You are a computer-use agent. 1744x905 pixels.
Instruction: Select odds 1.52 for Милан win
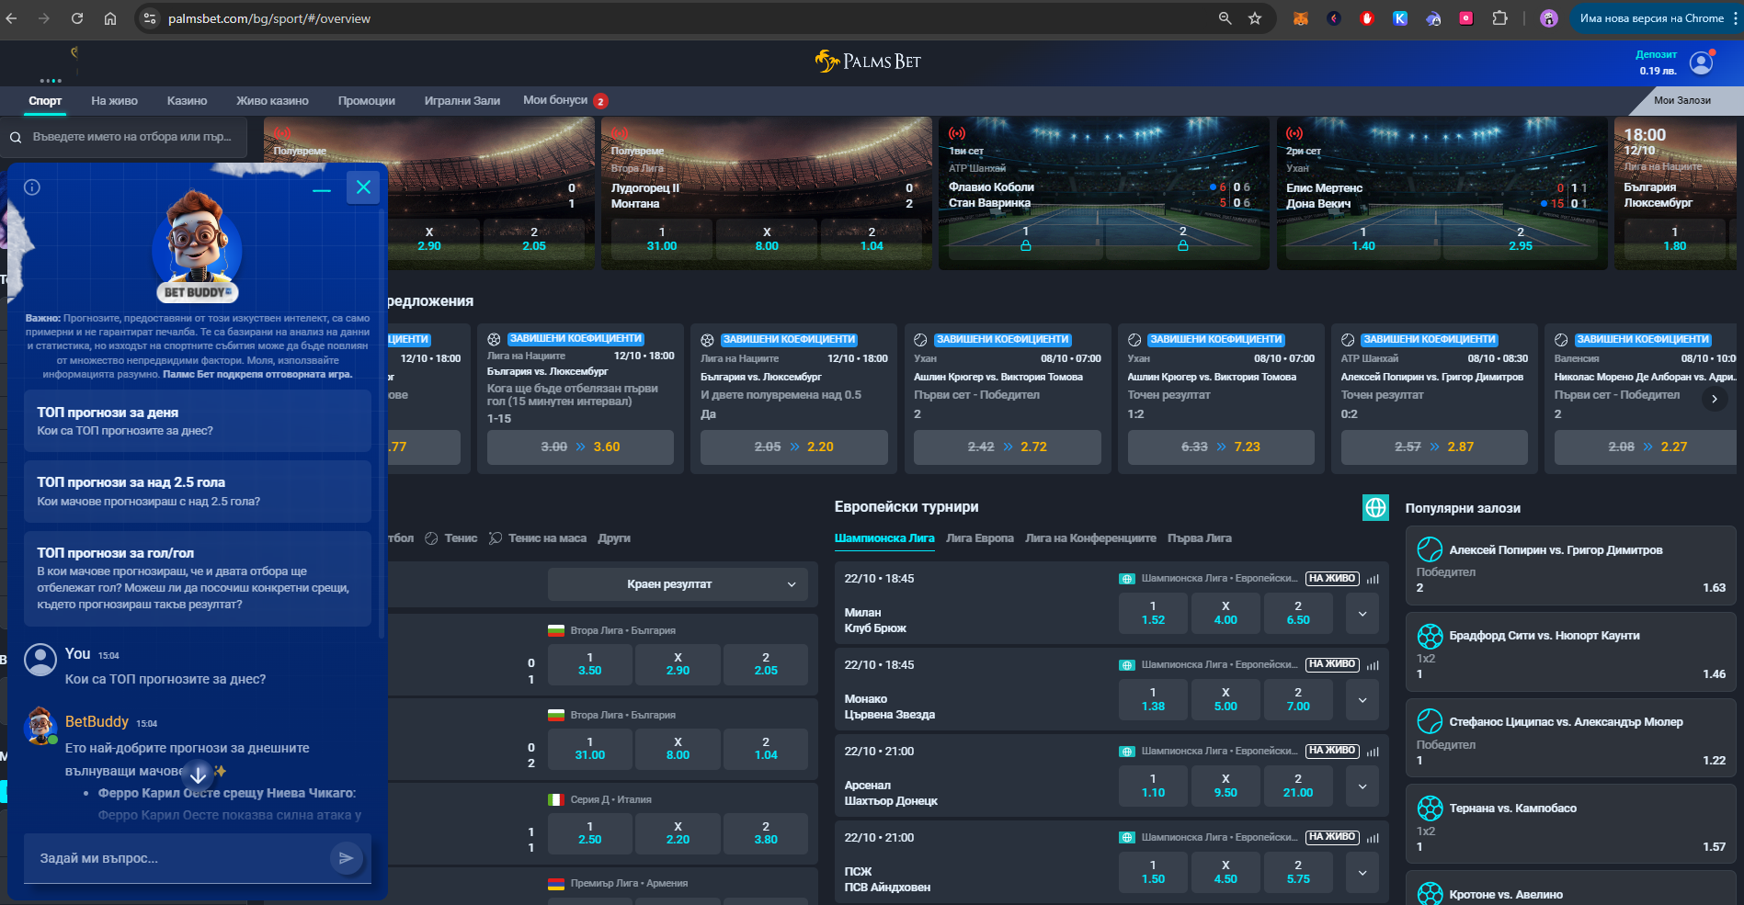click(x=1153, y=613)
